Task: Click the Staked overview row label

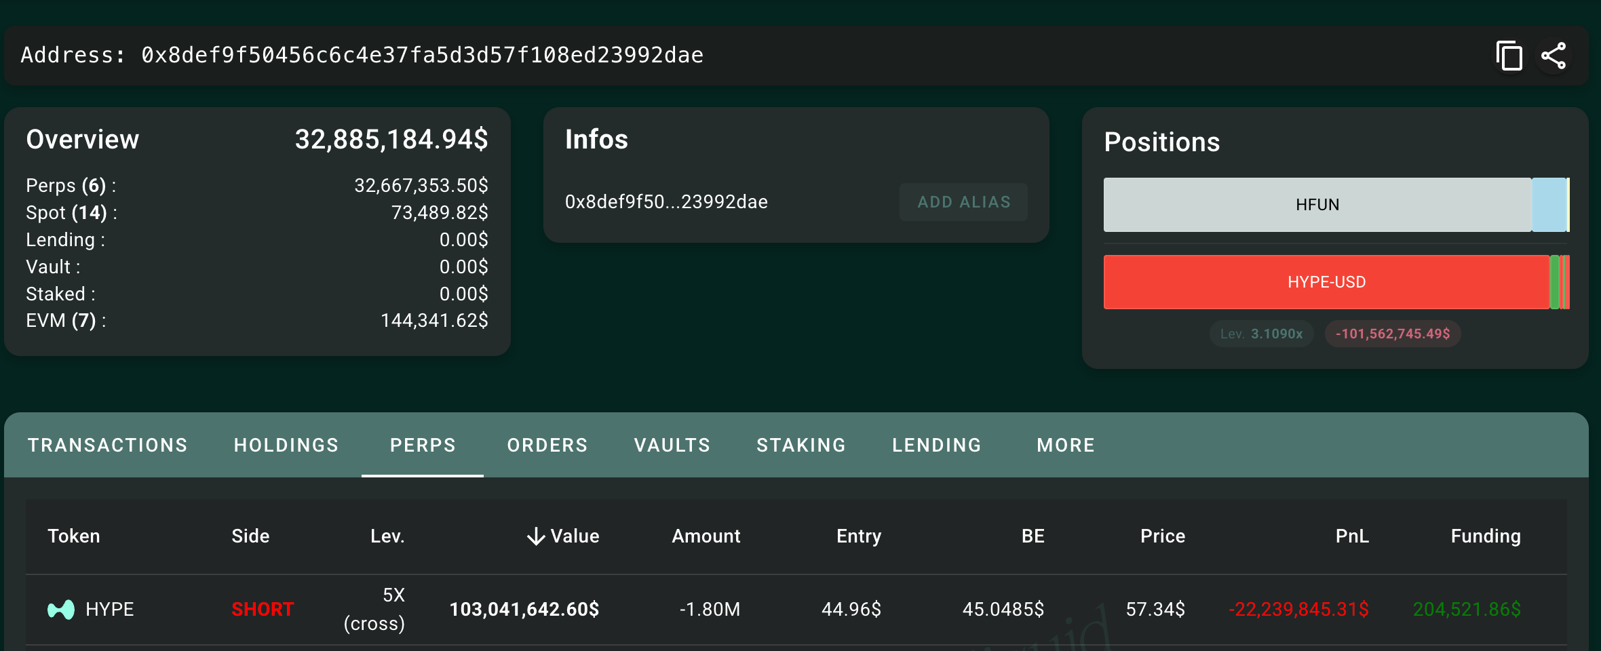Action: coord(60,294)
